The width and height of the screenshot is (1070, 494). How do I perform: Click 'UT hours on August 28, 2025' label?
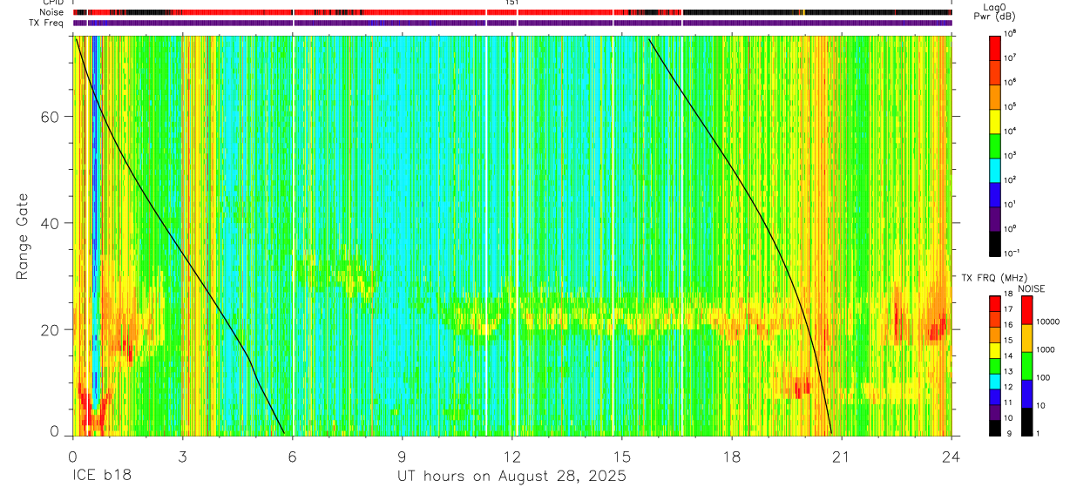[x=512, y=477]
